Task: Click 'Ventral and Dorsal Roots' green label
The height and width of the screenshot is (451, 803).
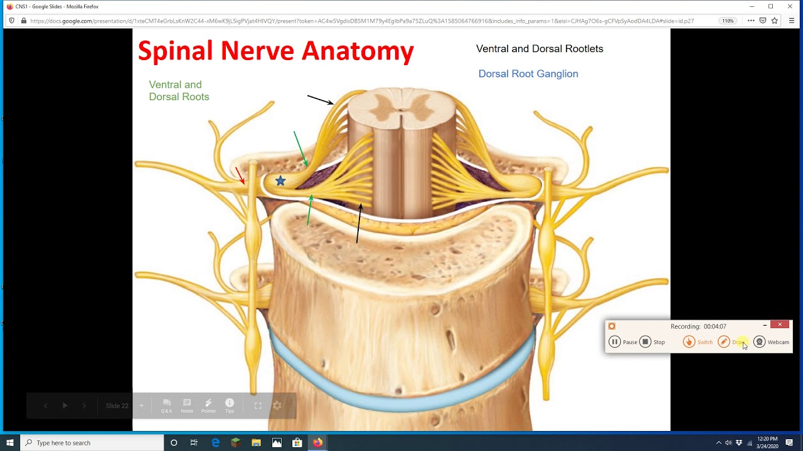Action: (179, 91)
